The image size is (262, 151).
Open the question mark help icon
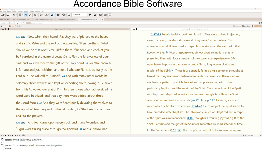[x=69, y=15]
